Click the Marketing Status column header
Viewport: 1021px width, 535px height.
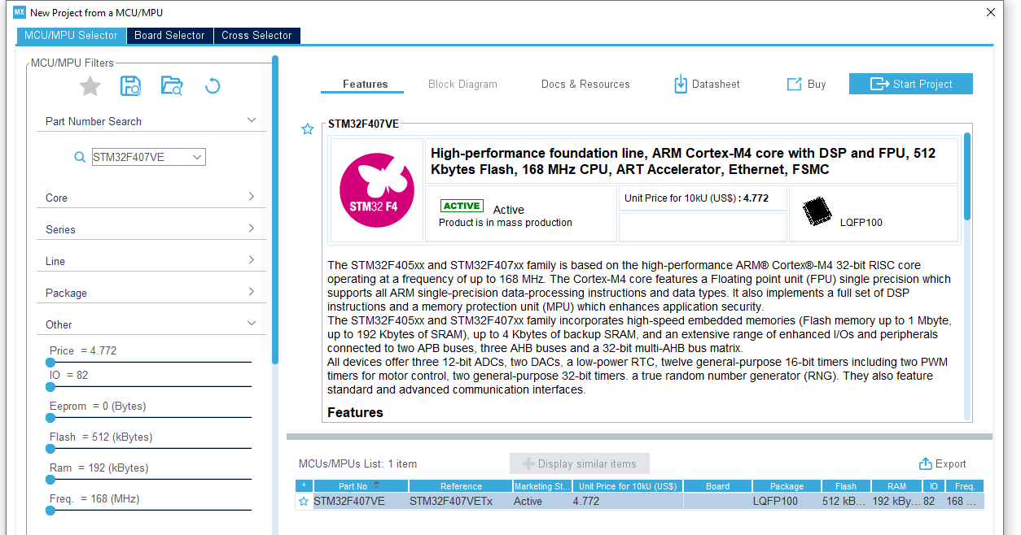542,486
